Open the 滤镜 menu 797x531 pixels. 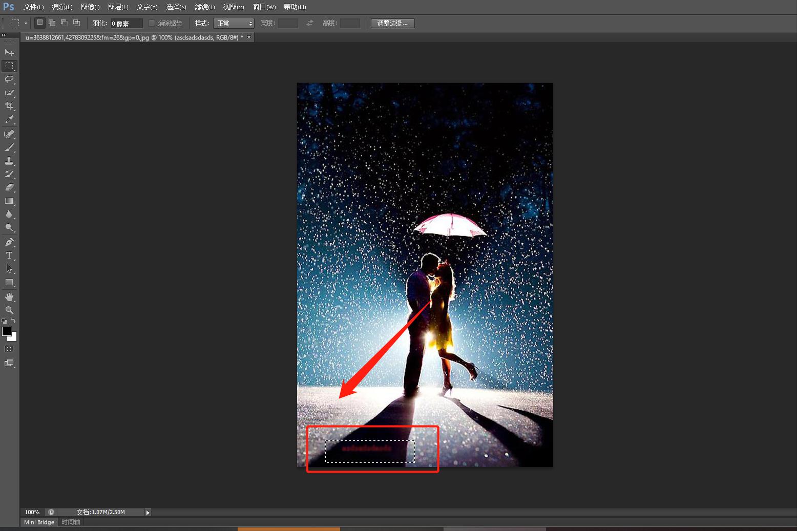(204, 7)
